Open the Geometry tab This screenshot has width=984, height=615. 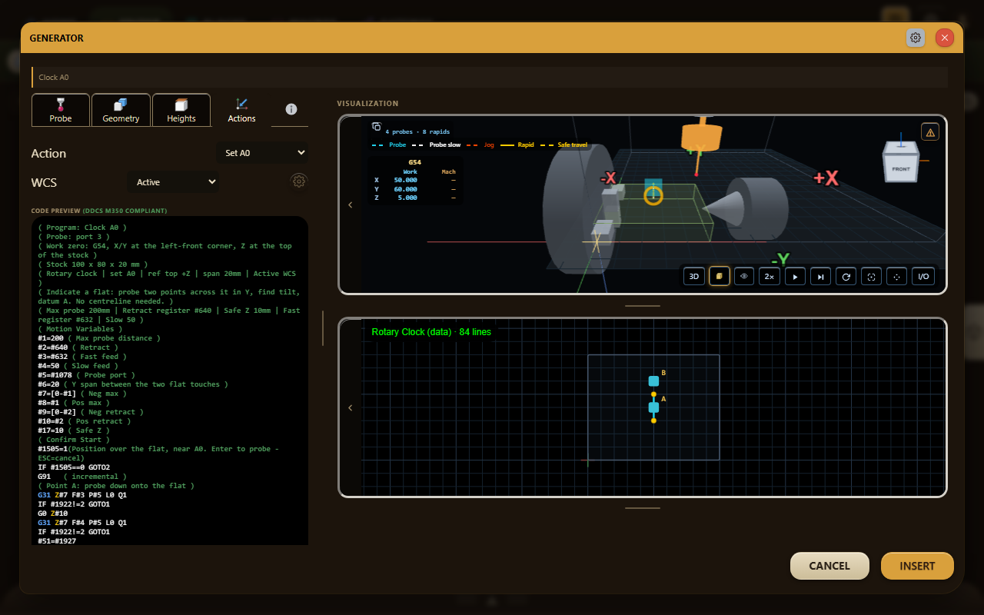click(x=121, y=110)
